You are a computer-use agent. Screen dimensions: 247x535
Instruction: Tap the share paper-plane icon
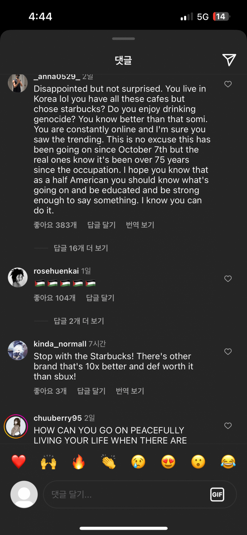pyautogui.click(x=229, y=59)
